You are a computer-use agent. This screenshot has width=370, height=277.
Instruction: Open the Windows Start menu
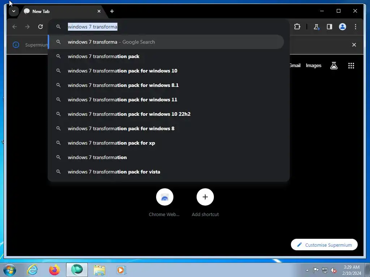[x=10, y=270]
